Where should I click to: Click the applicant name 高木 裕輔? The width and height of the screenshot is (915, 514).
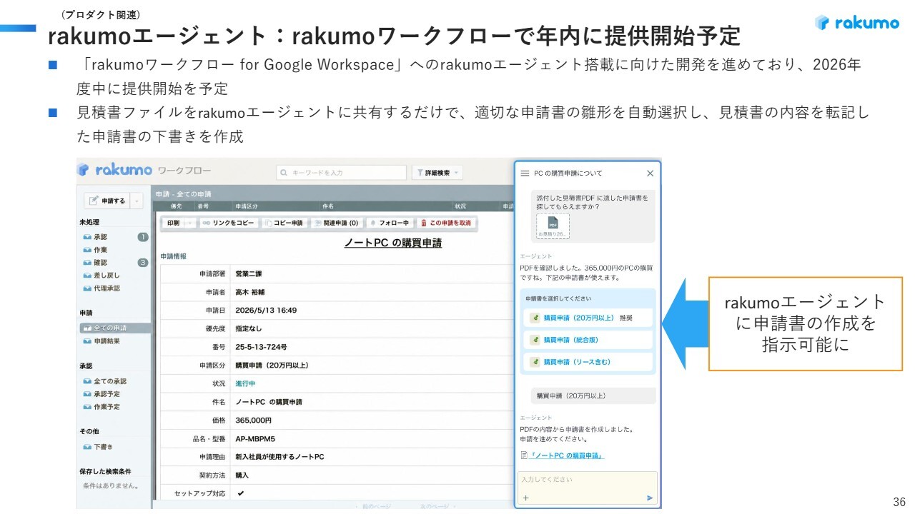249,292
